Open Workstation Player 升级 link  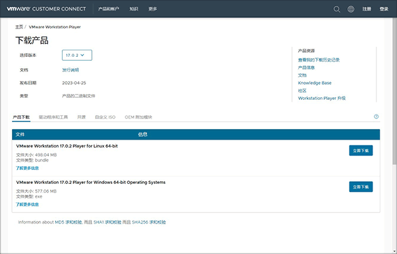(x=322, y=98)
